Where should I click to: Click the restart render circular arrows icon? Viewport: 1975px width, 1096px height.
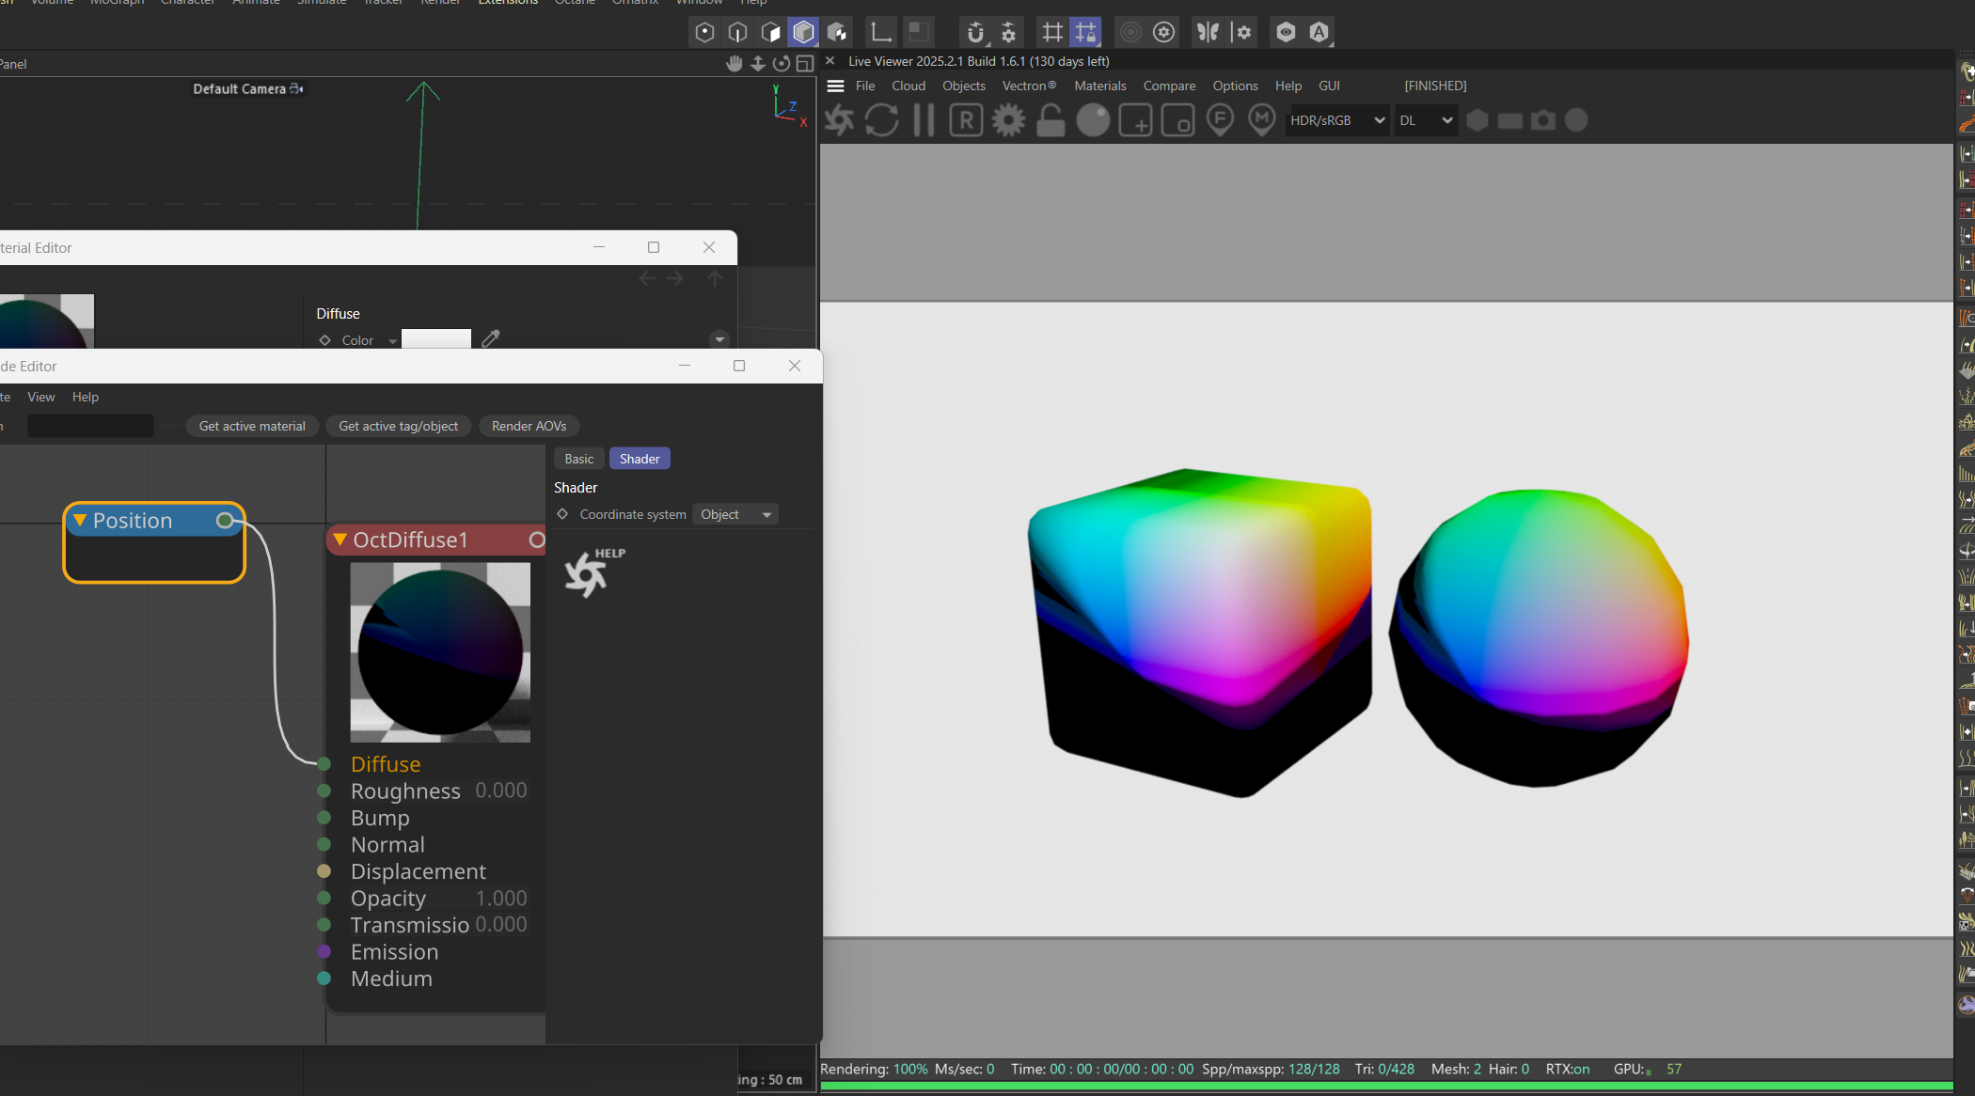[881, 120]
